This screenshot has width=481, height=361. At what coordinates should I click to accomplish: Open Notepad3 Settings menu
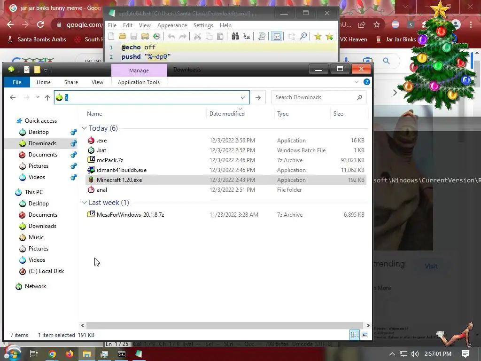coord(203,25)
